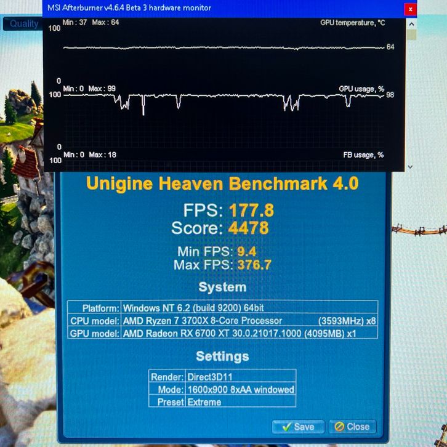Image resolution: width=447 pixels, height=447 pixels.
Task: Click the Save button in results dialog
Action: [x=297, y=427]
